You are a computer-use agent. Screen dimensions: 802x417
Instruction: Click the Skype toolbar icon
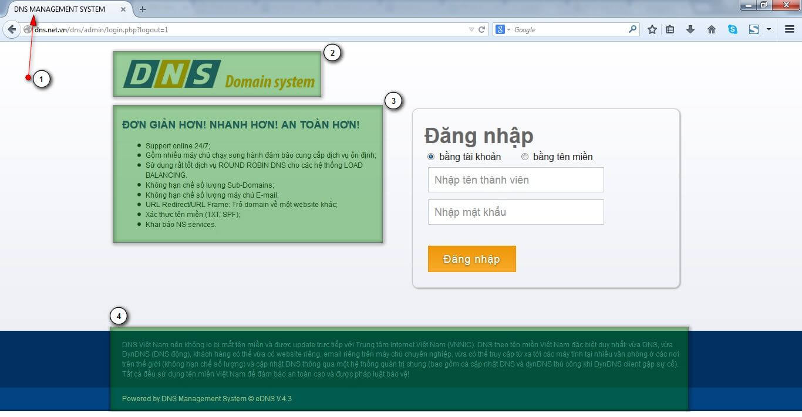pos(733,29)
